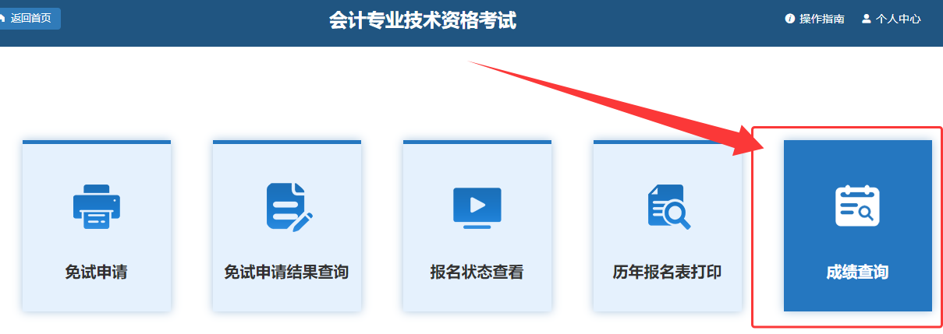Click the video play monitor icon
Screen dimensions: 943x334
click(x=477, y=207)
